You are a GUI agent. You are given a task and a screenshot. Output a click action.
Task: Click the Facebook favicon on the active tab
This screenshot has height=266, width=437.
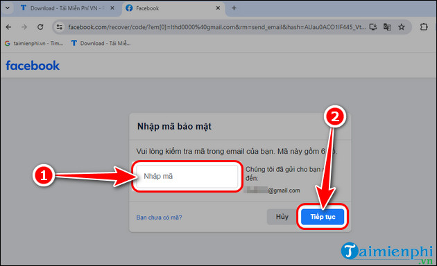point(129,8)
